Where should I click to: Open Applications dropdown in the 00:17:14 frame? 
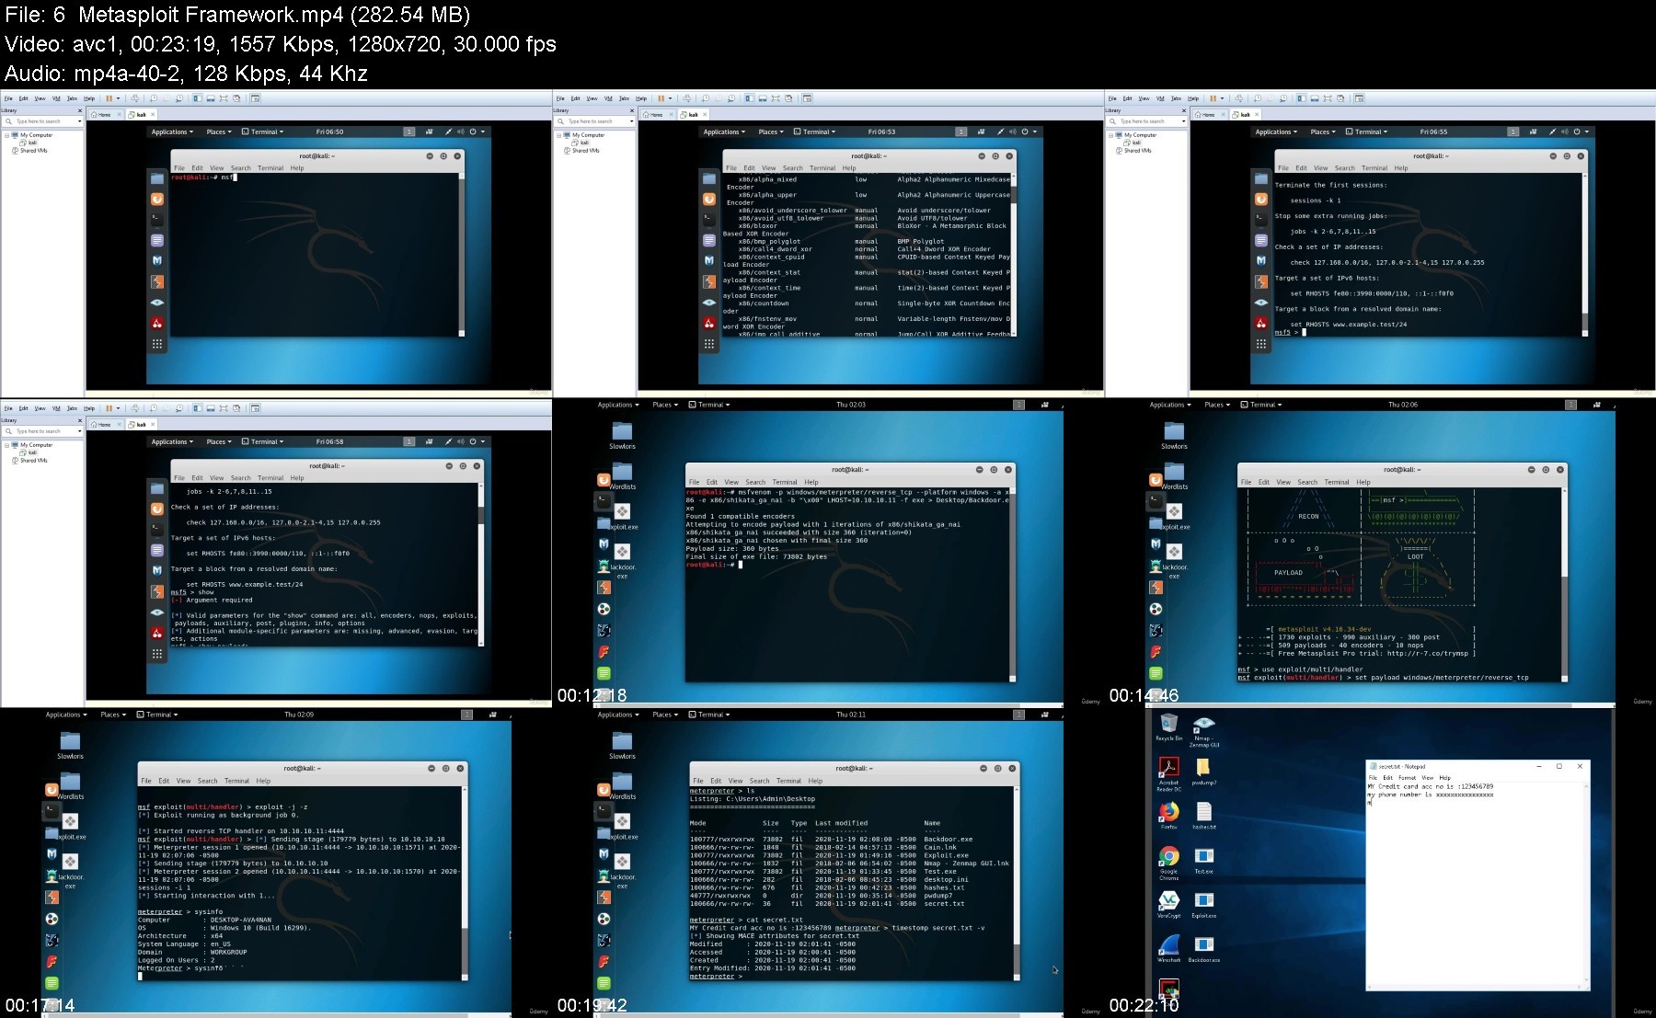point(66,715)
